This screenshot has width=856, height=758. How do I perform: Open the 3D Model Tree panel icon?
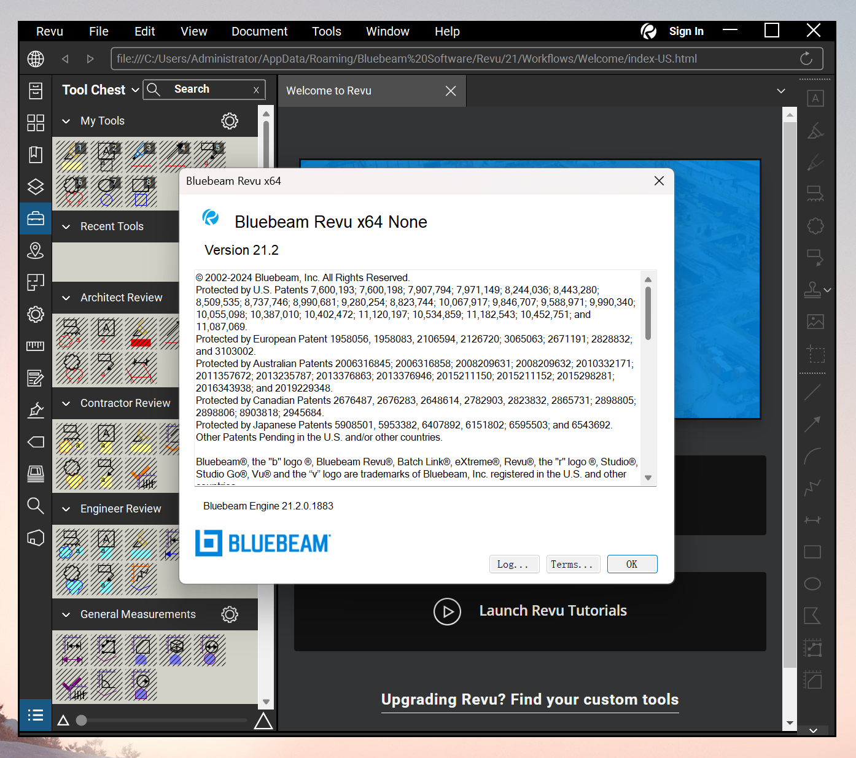[x=36, y=538]
